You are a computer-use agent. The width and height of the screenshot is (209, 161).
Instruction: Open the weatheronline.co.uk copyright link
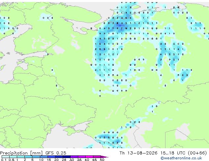point(181,158)
